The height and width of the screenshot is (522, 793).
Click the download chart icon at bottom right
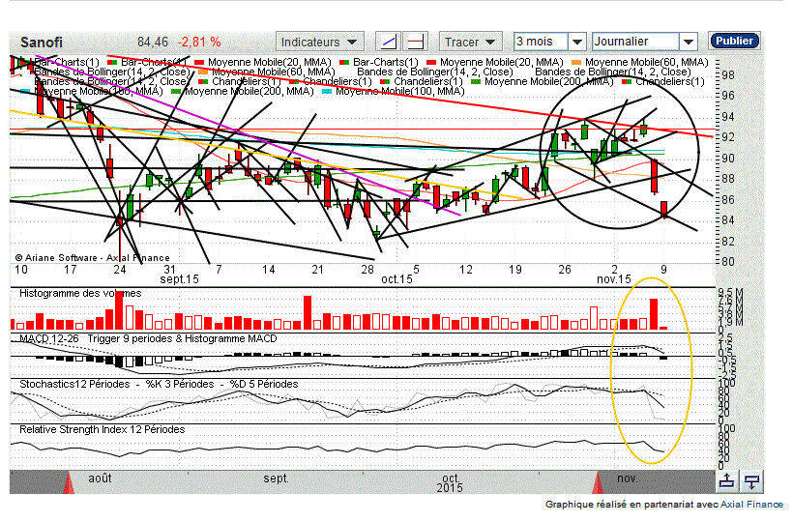click(751, 481)
